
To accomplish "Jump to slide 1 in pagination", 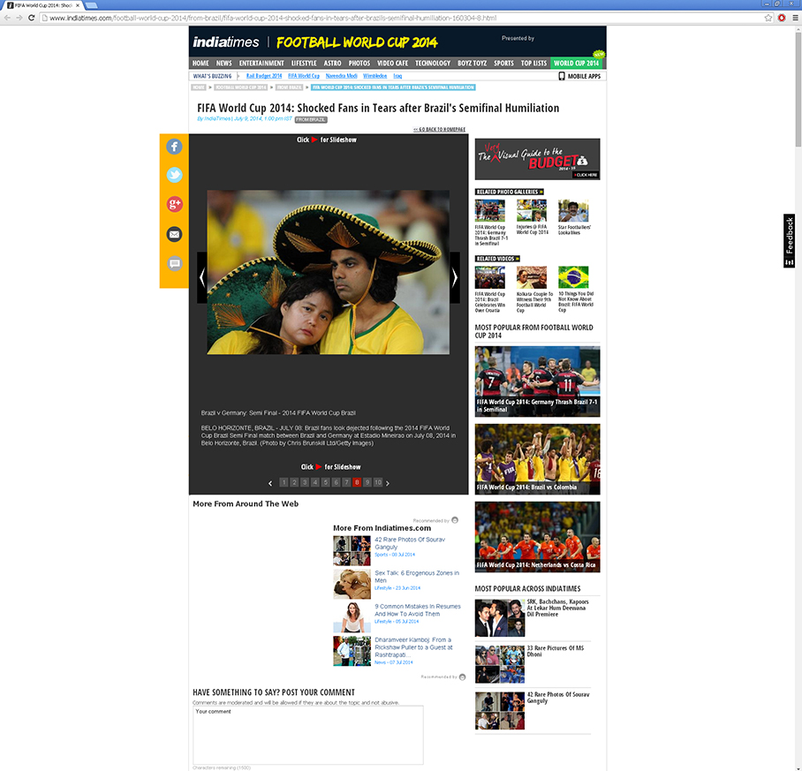I will coord(284,482).
